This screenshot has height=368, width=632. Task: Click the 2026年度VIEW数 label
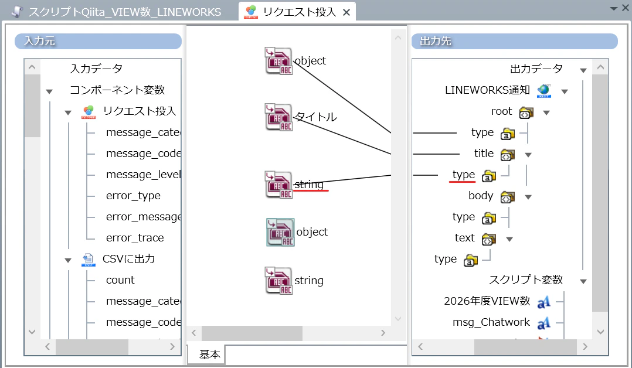point(487,301)
